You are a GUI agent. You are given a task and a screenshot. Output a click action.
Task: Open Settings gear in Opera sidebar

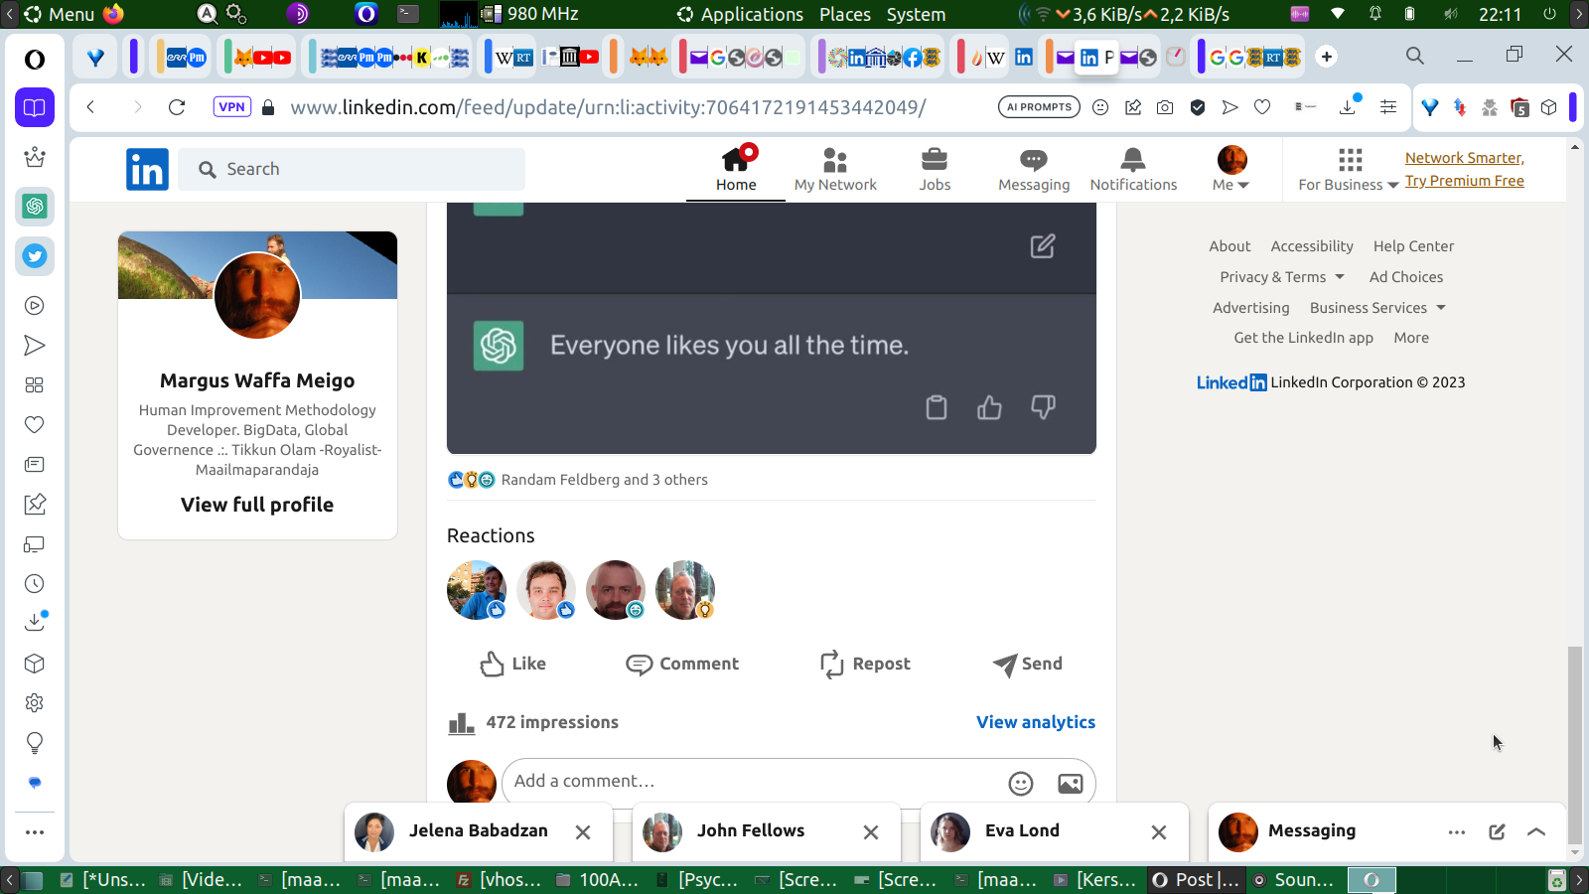coord(35,703)
